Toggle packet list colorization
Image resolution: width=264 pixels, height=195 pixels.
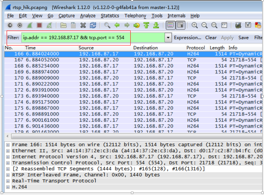pyautogui.click(x=170, y=25)
